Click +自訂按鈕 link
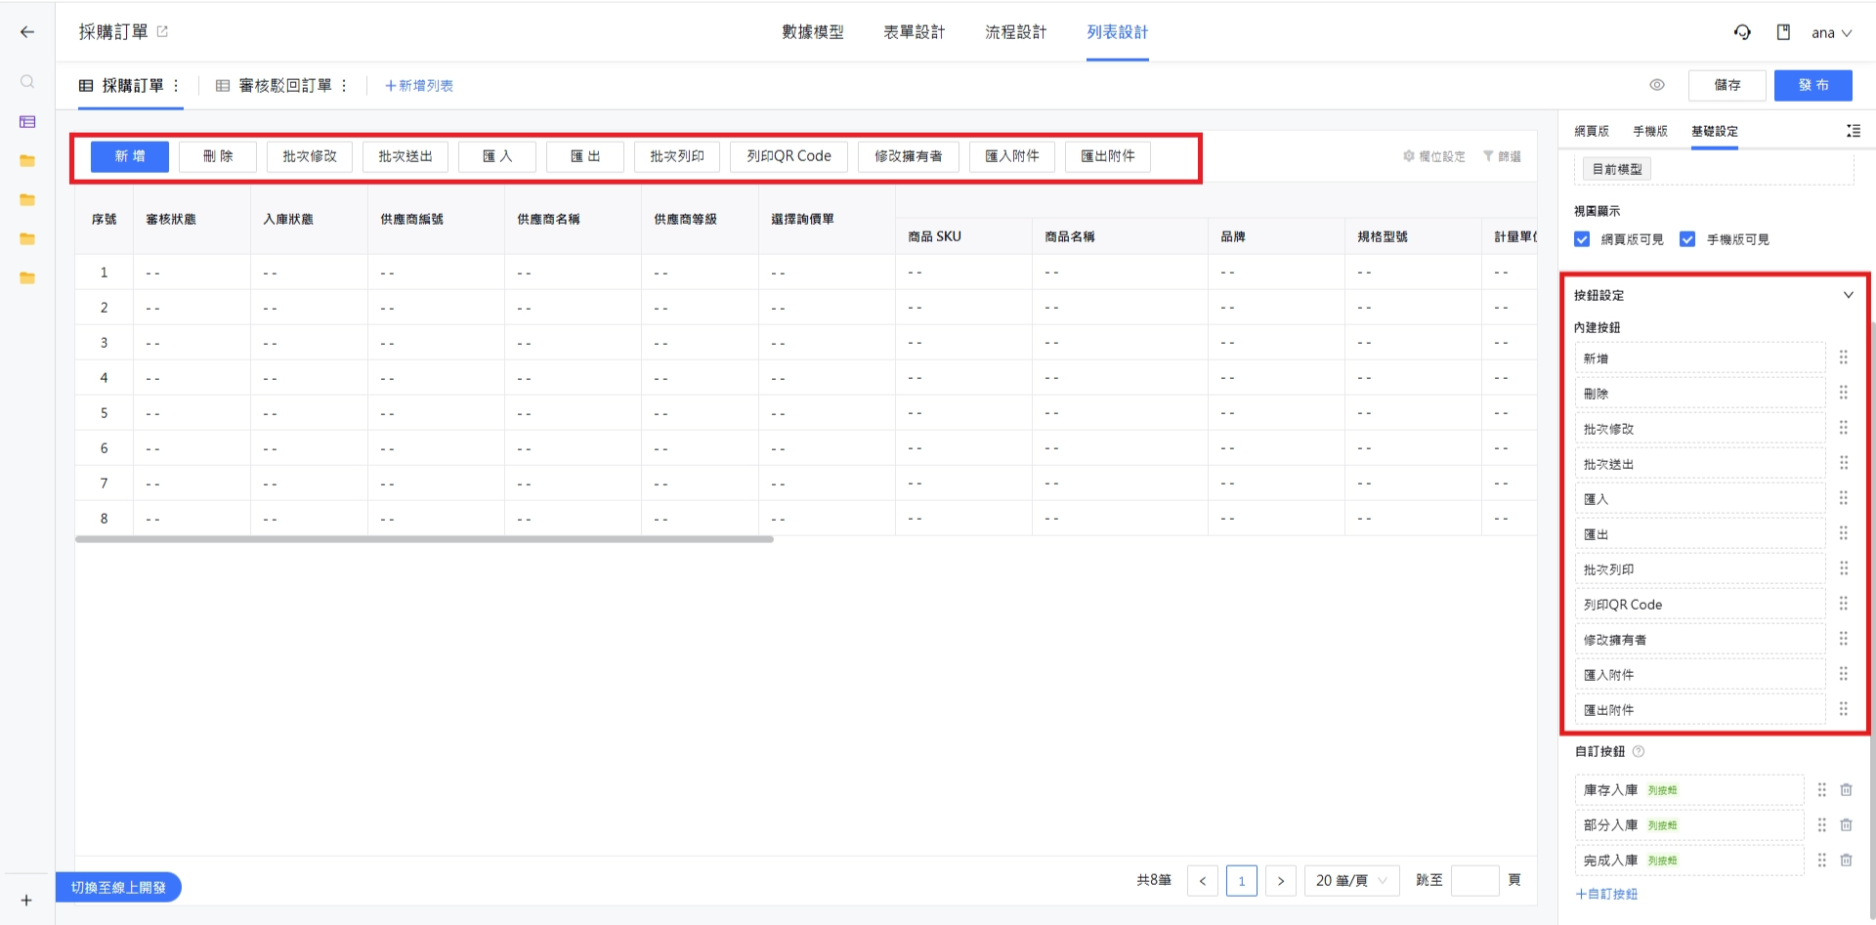Viewport: 1876px width, 925px height. [x=1606, y=894]
